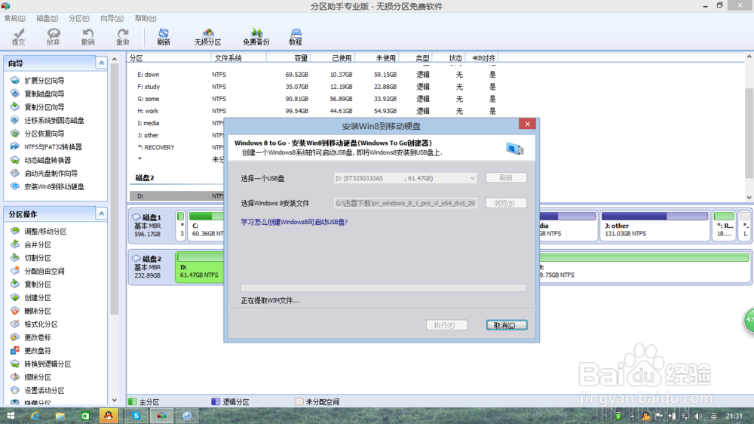This screenshot has width=754, height=424.
Task: Select 分配自由空间 operation
Action: coord(44,271)
